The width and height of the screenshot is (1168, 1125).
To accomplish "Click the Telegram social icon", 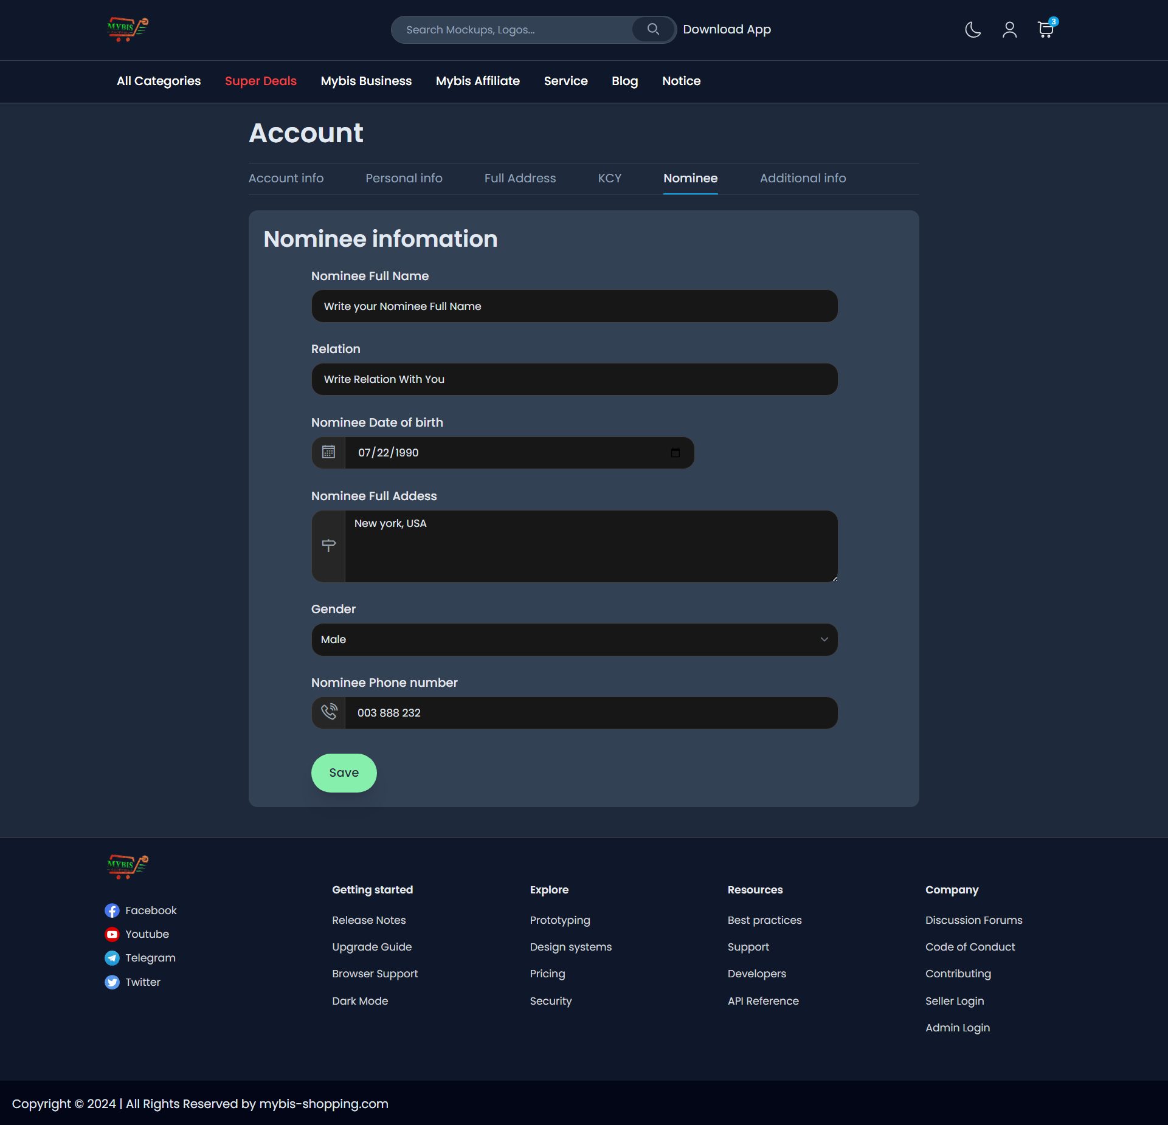I will pyautogui.click(x=112, y=958).
